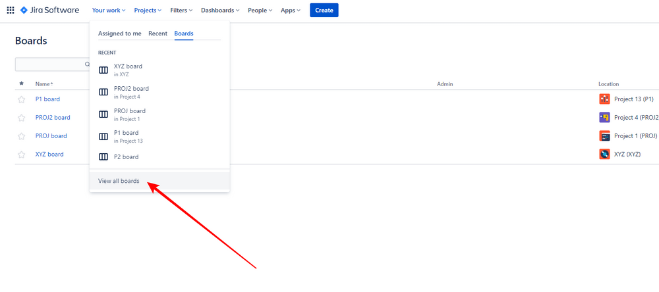659x292 pixels.
Task: Click the star column header icon
Action: point(22,84)
